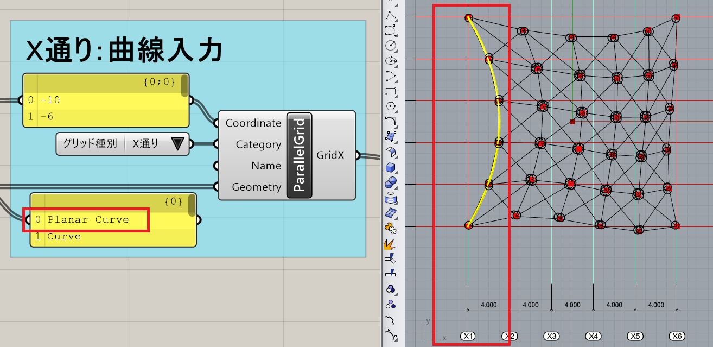
Task: Select the Circle tool
Action: (391, 45)
